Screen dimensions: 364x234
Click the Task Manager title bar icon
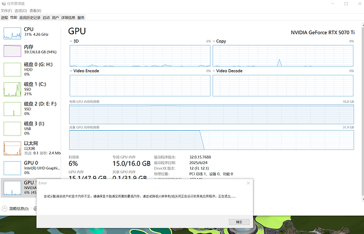[x=4, y=3]
